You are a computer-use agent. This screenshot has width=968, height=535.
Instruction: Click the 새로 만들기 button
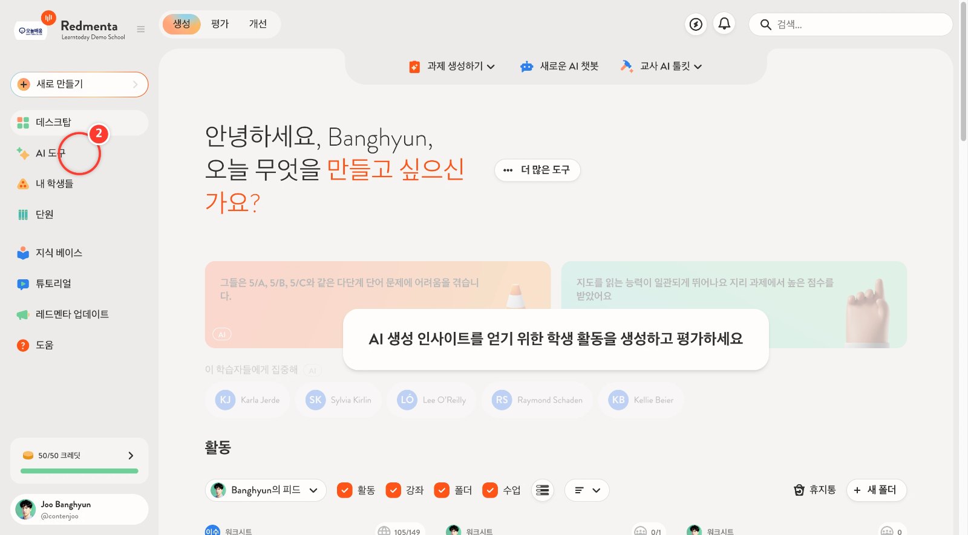(x=79, y=85)
